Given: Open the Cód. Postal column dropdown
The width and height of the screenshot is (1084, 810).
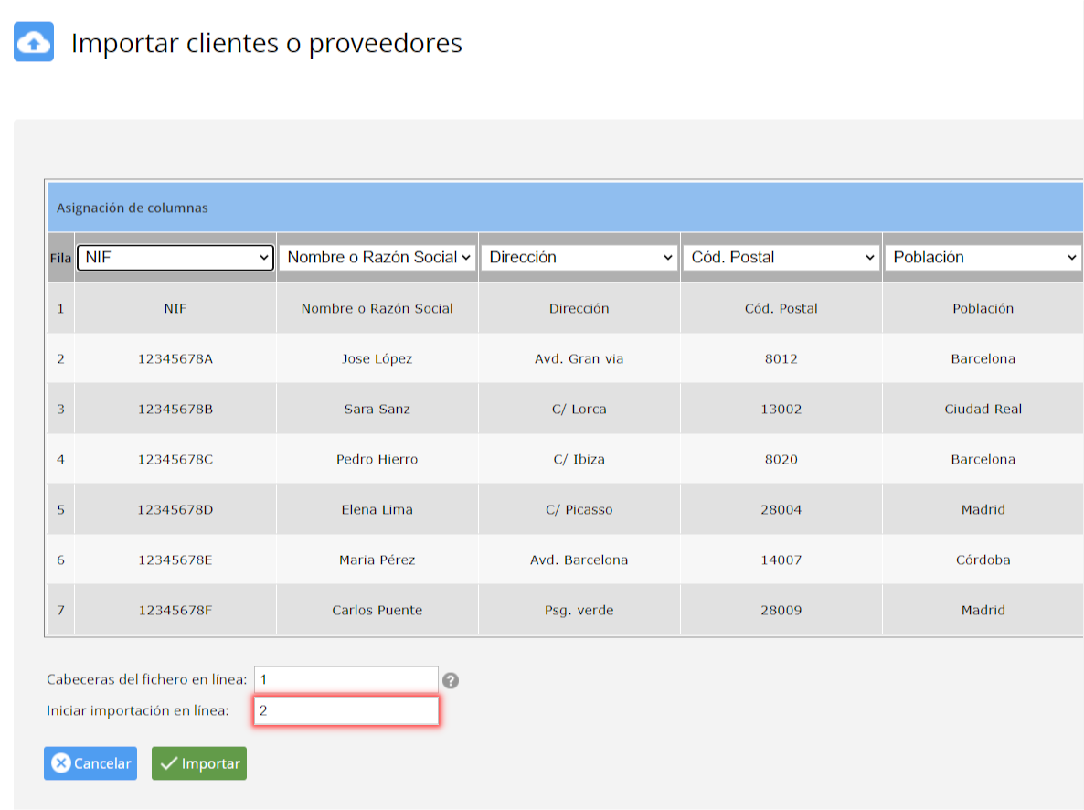Looking at the screenshot, I should (781, 257).
